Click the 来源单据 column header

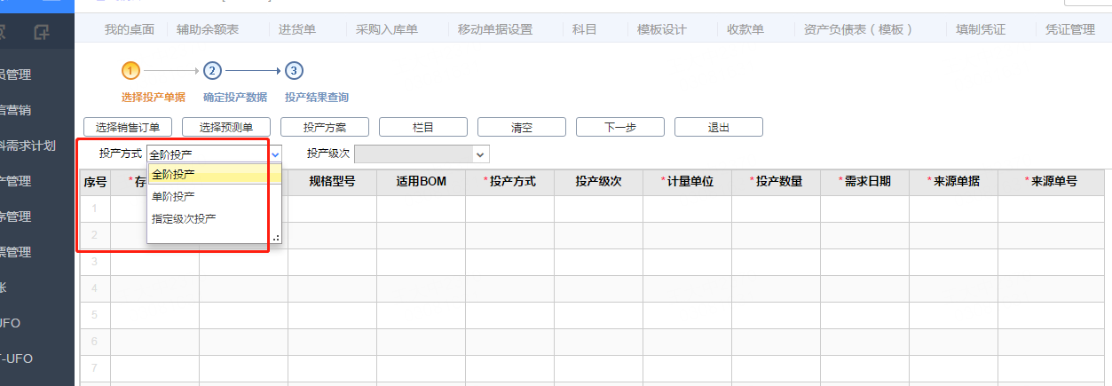(x=953, y=182)
